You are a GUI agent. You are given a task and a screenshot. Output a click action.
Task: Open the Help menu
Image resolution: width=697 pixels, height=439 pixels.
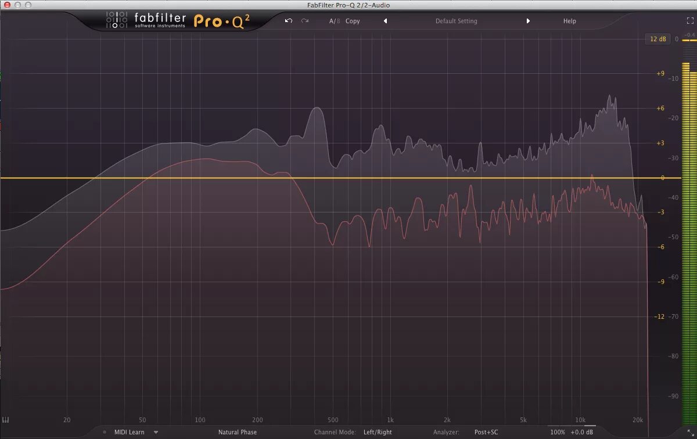570,21
